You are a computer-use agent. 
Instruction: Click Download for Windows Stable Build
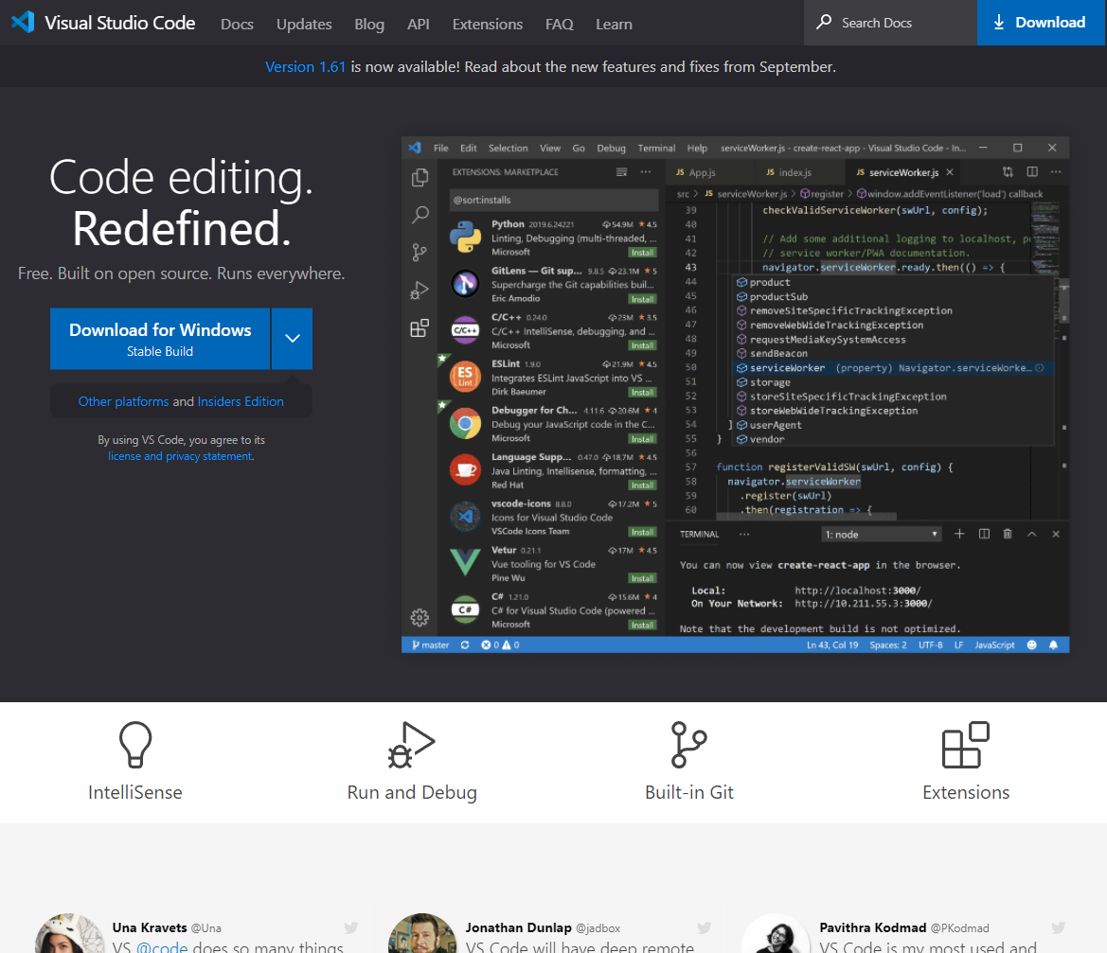(159, 339)
